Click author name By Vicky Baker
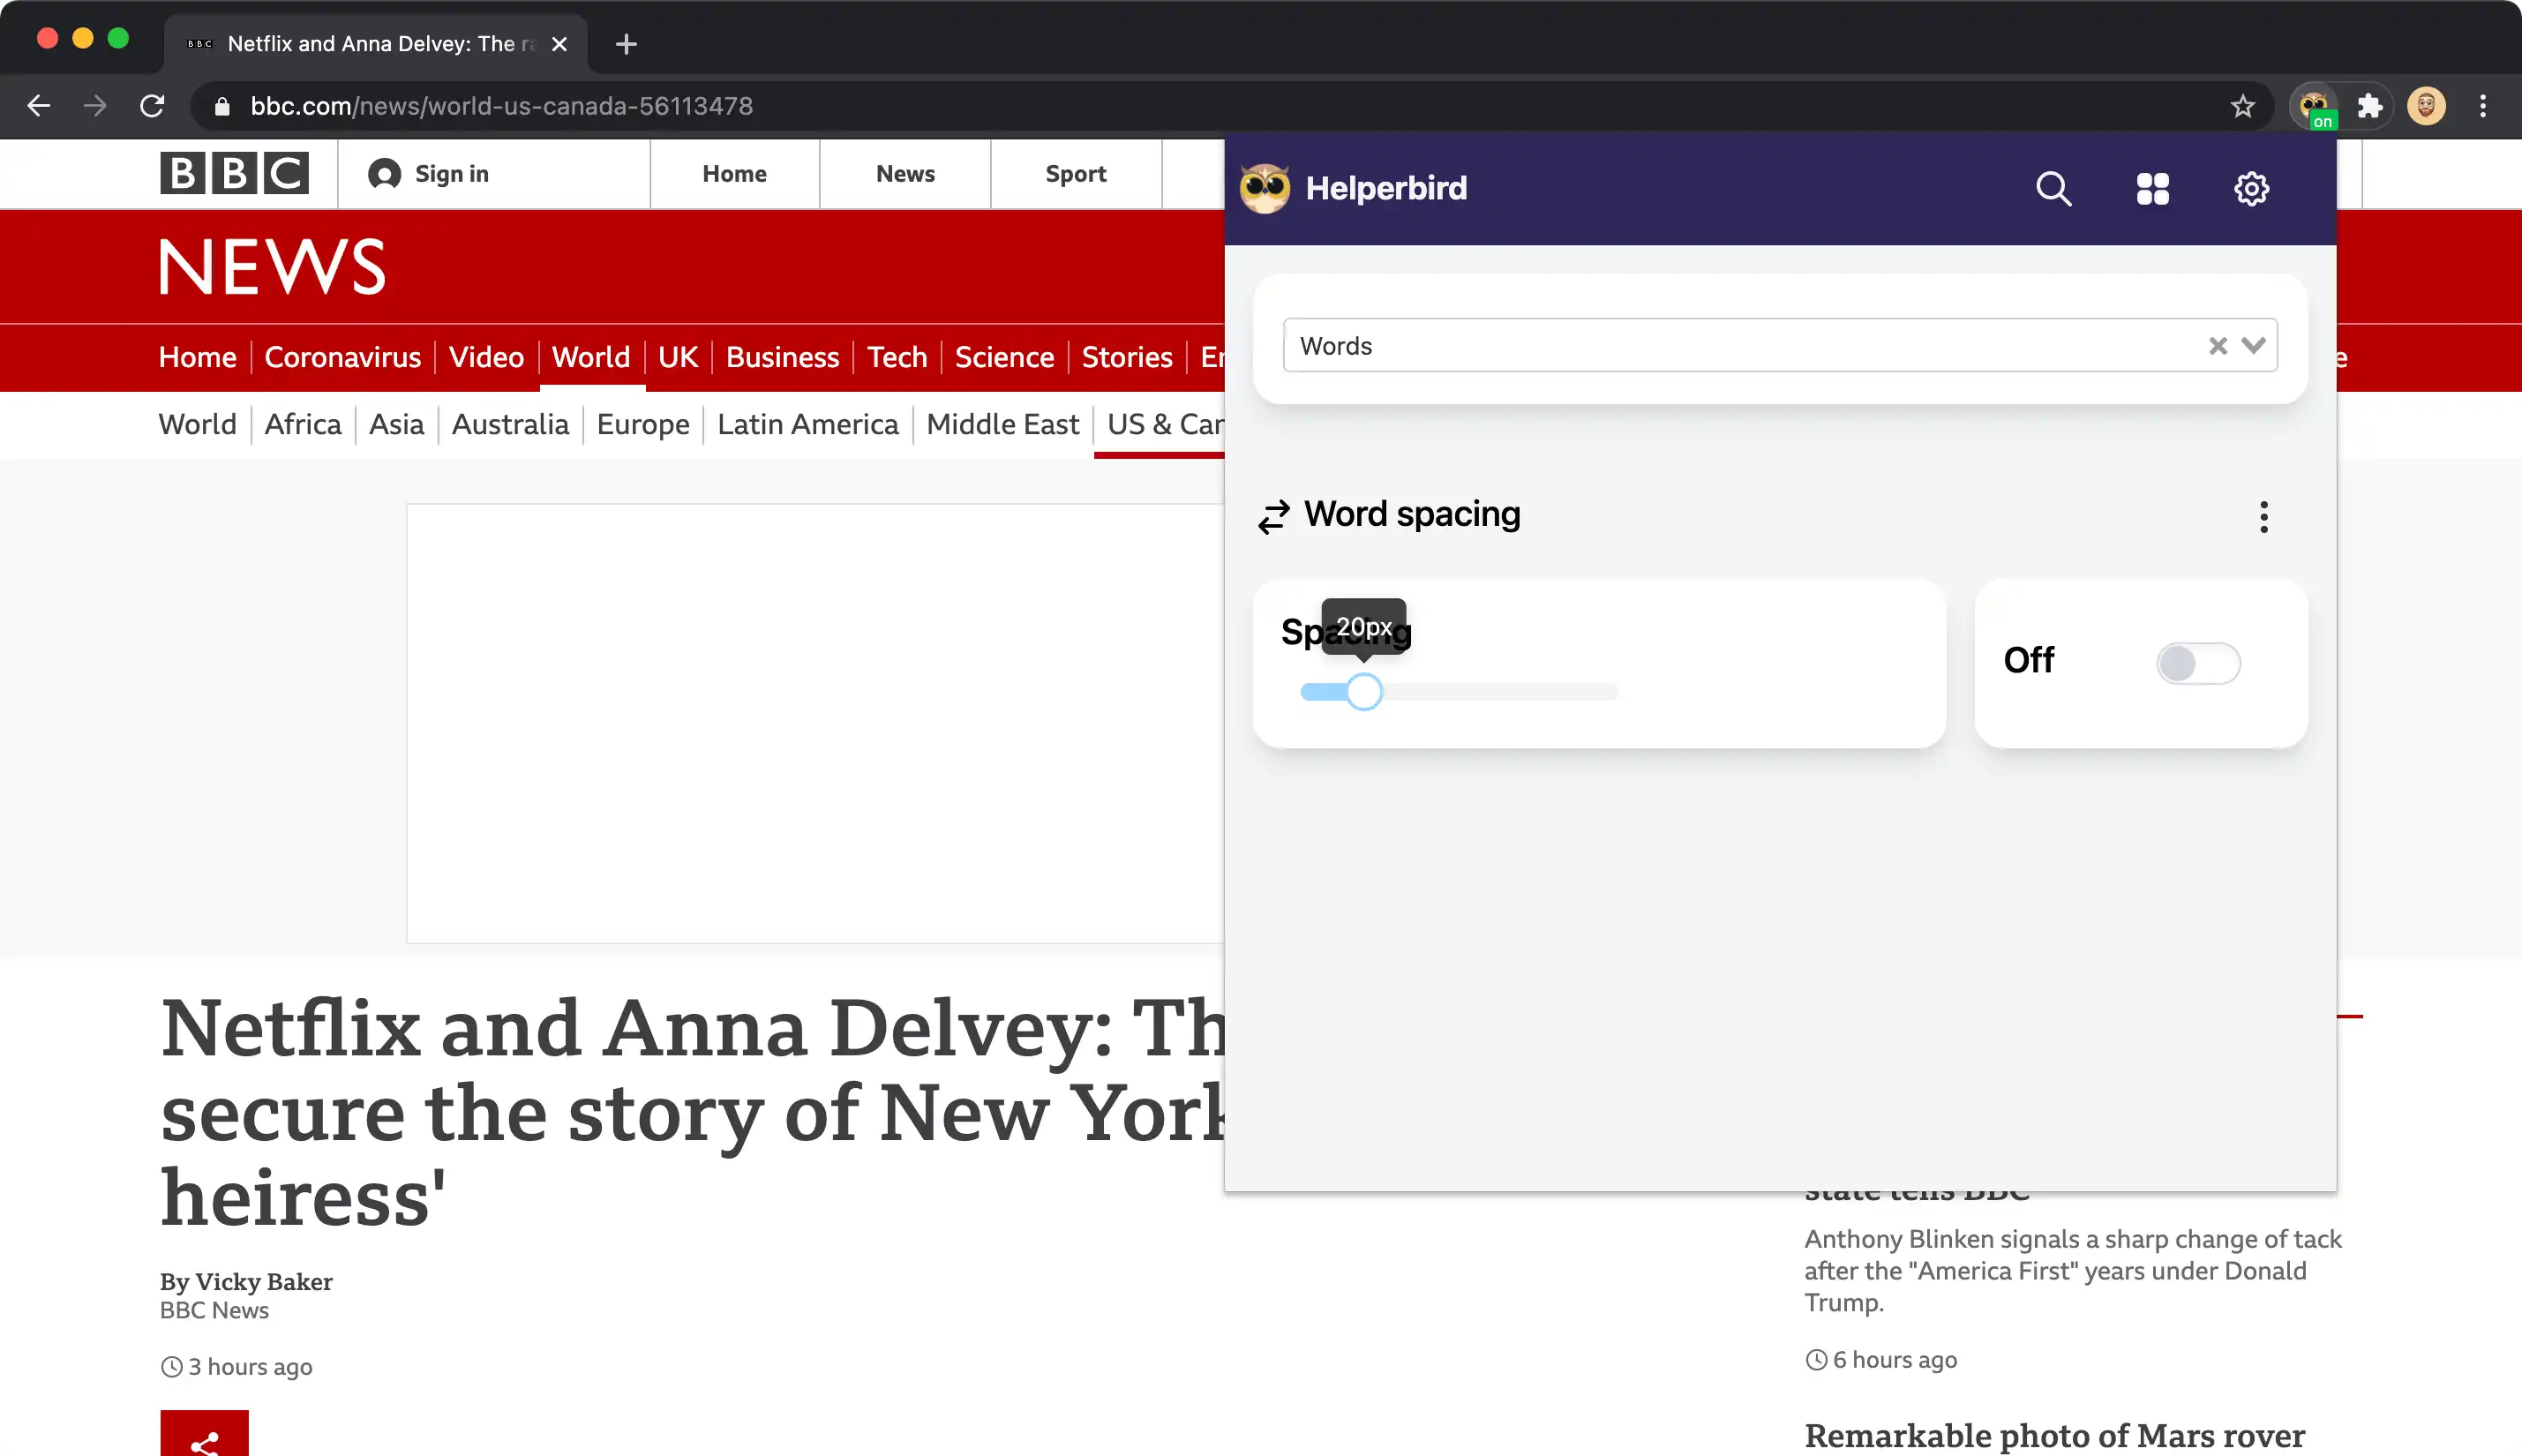This screenshot has width=2522, height=1456. (x=246, y=1281)
